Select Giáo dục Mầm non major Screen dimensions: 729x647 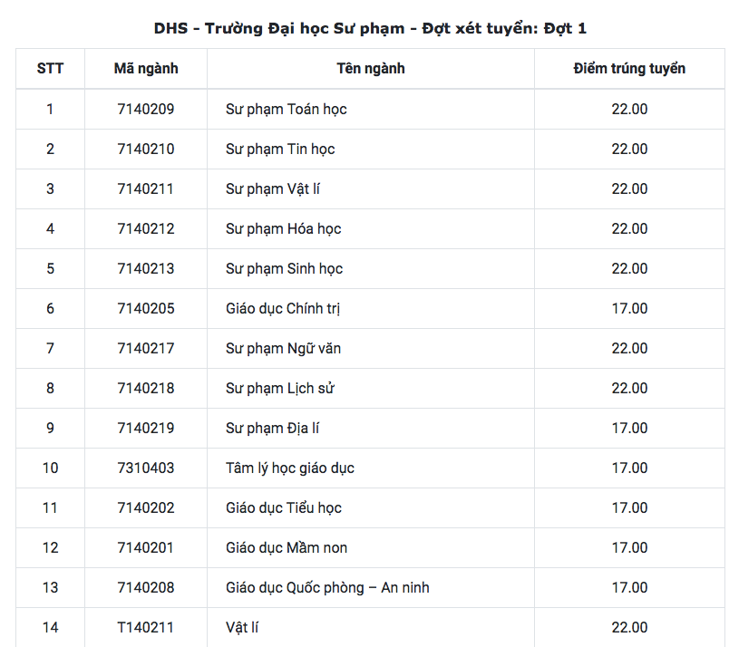tap(287, 547)
